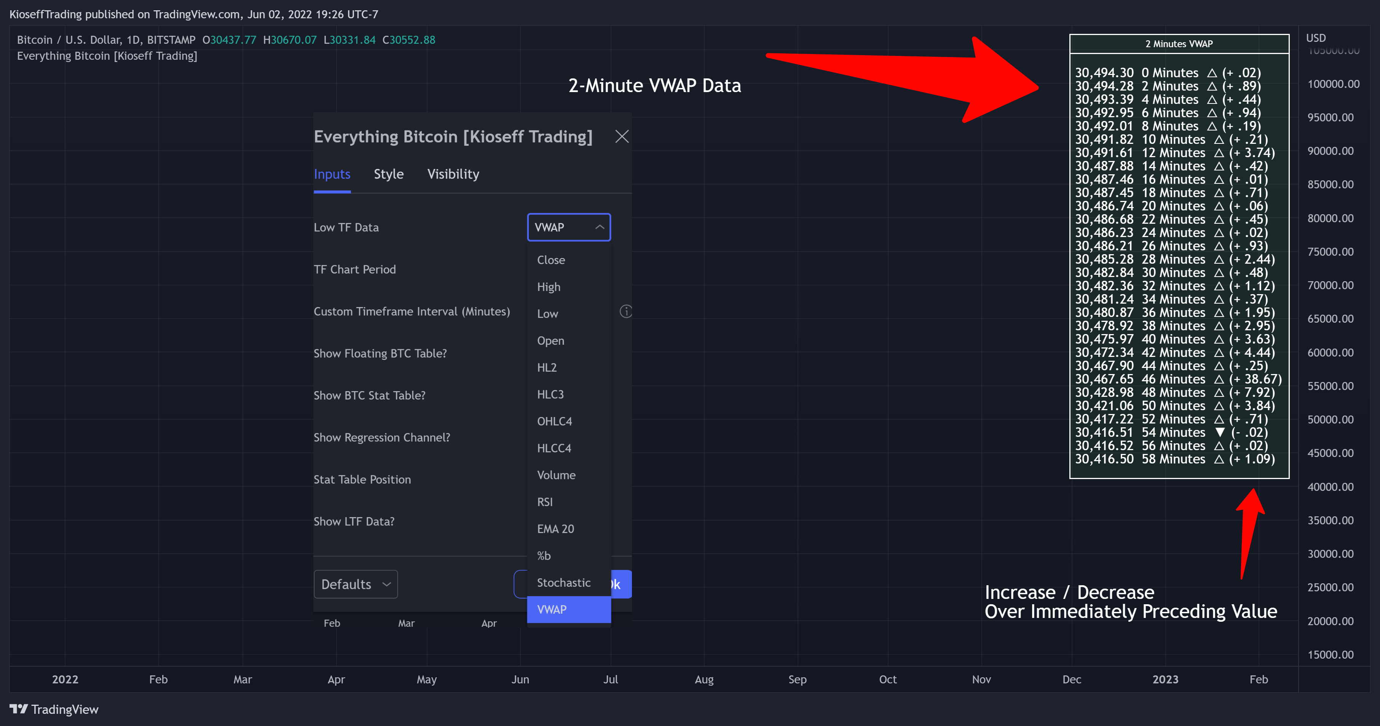
Task: Click the Low TF Data input label
Action: point(346,228)
